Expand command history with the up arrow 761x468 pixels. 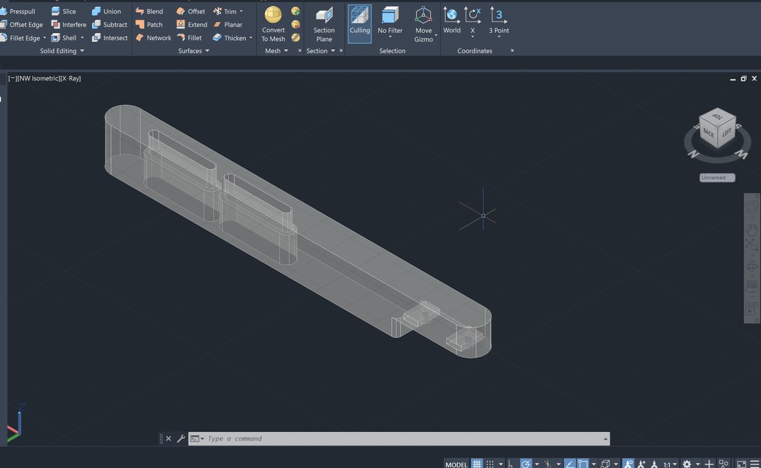tap(606, 438)
